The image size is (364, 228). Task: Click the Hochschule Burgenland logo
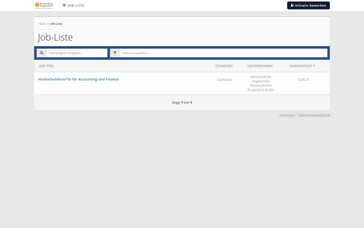point(44,5)
